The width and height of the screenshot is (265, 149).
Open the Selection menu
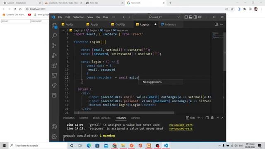(x=79, y=17)
